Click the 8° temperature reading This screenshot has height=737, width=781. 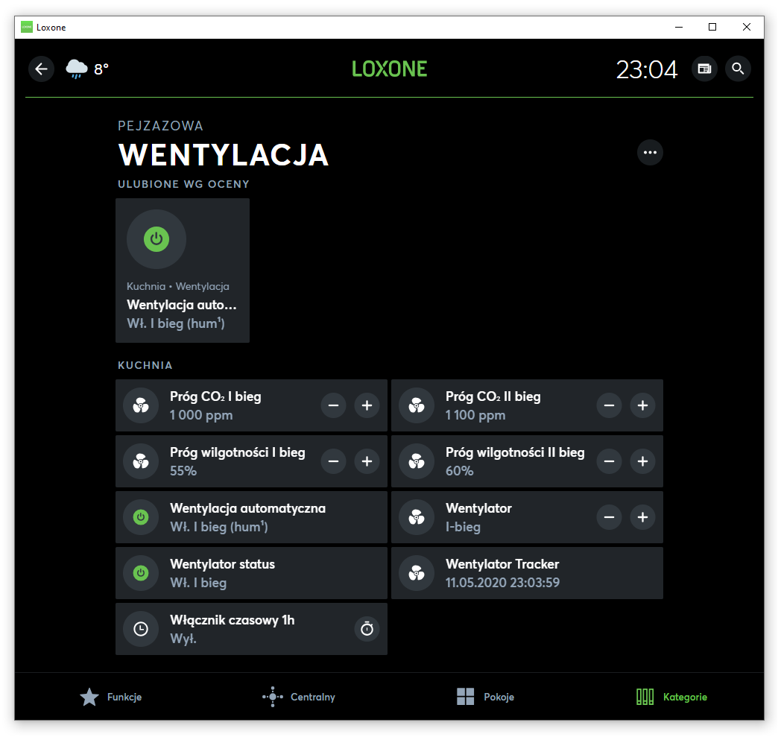click(101, 69)
